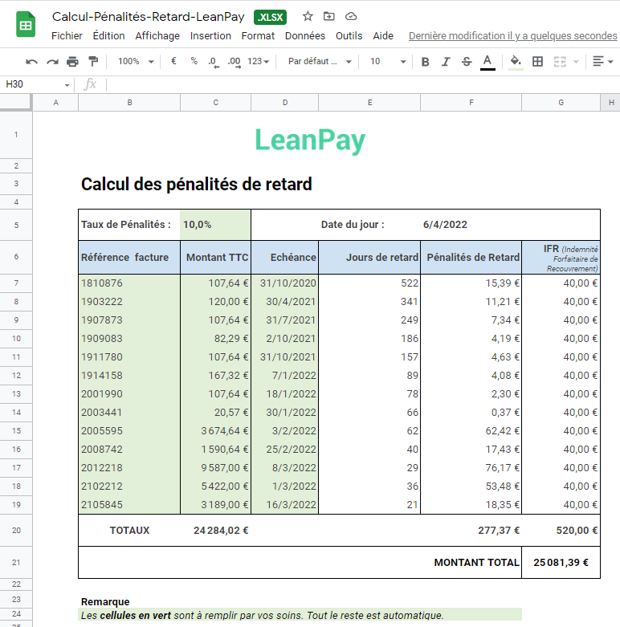The image size is (620, 627).
Task: Decrease decimal places
Action: tap(214, 62)
